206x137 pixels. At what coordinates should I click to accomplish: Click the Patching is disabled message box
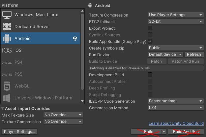[x=146, y=68]
